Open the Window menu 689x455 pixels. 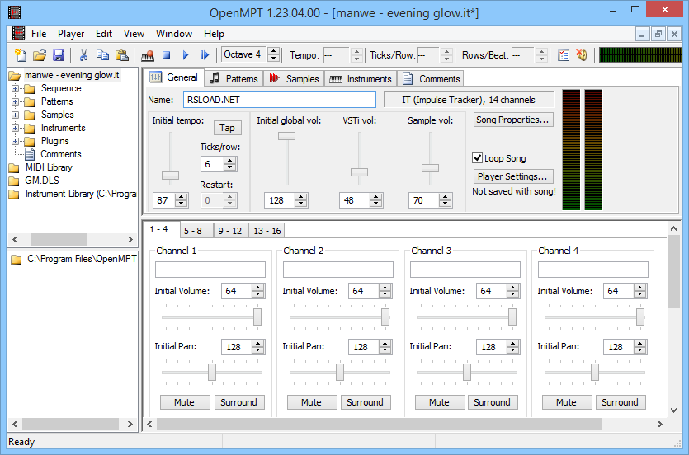174,34
